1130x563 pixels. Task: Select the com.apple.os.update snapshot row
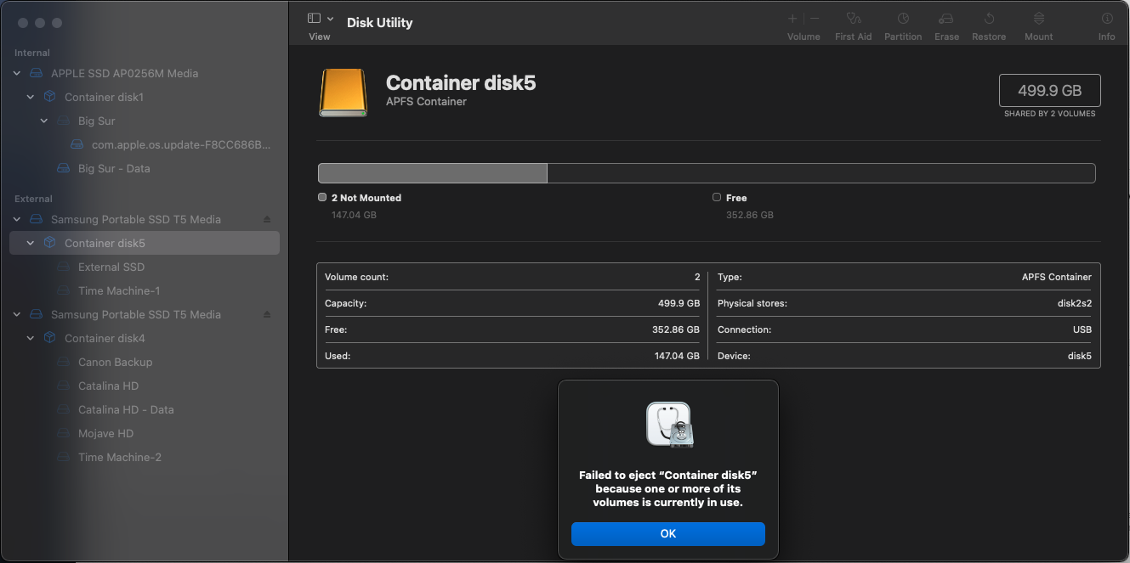click(x=145, y=144)
